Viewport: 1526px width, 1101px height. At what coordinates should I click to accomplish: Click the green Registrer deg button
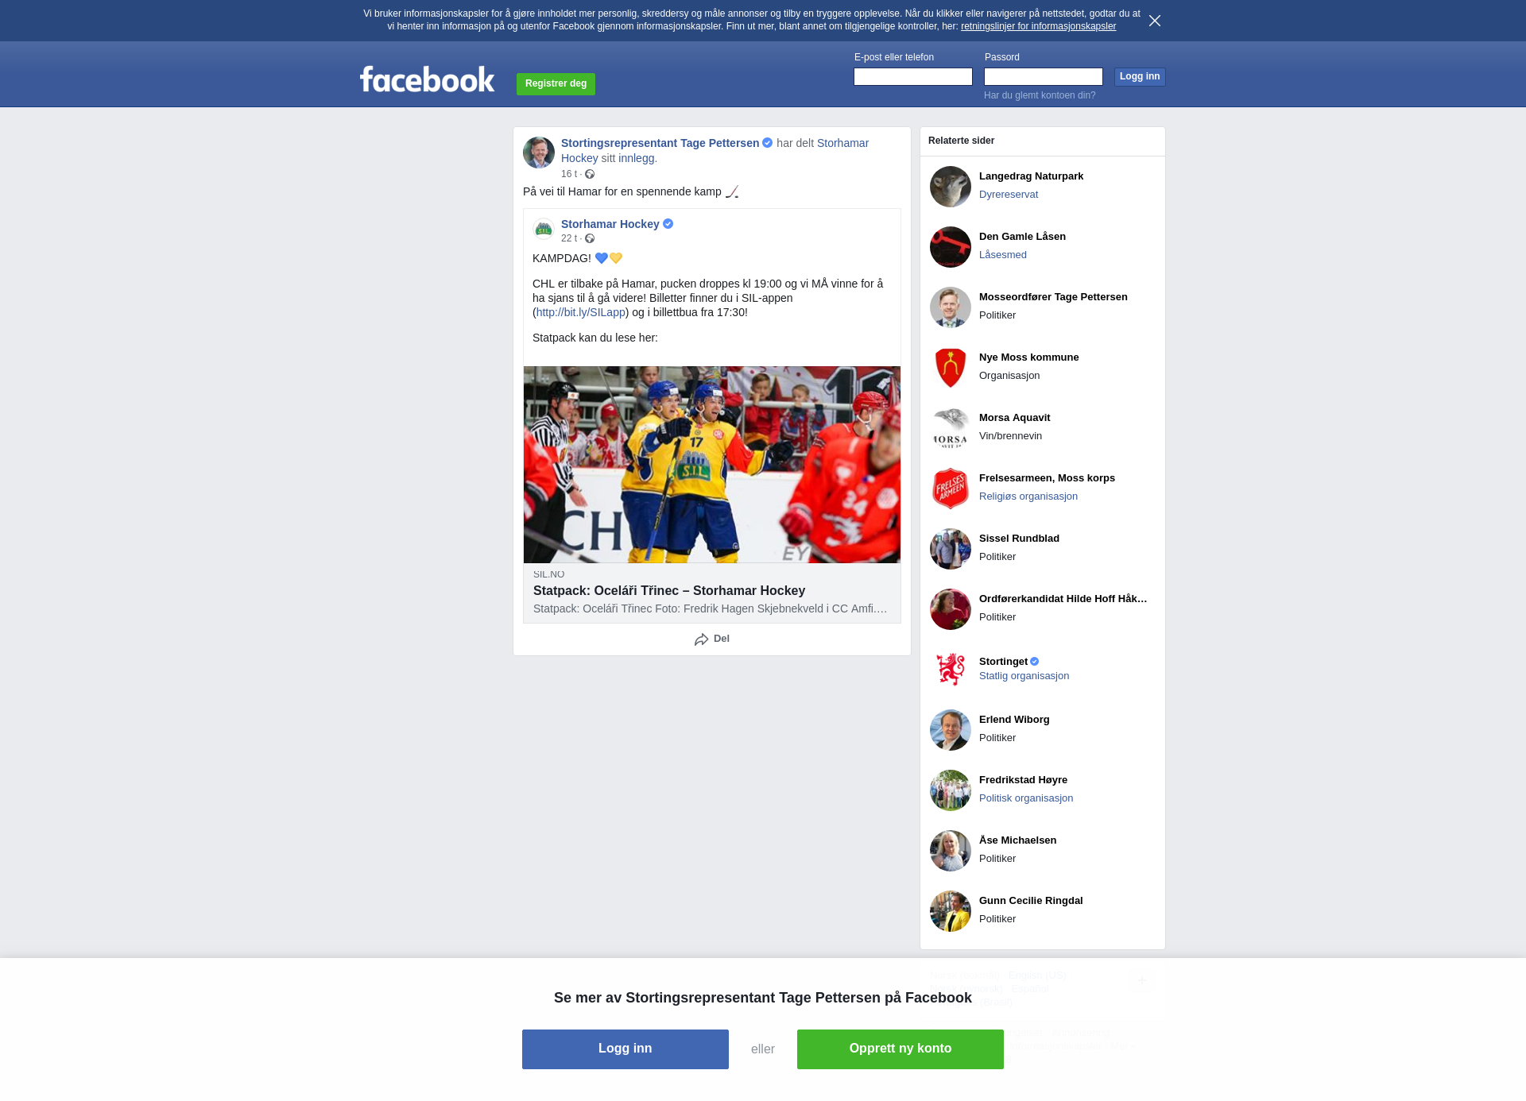[x=556, y=83]
